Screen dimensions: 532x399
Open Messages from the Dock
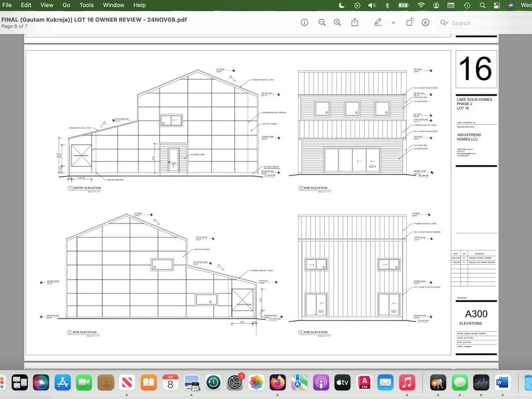click(x=460, y=382)
